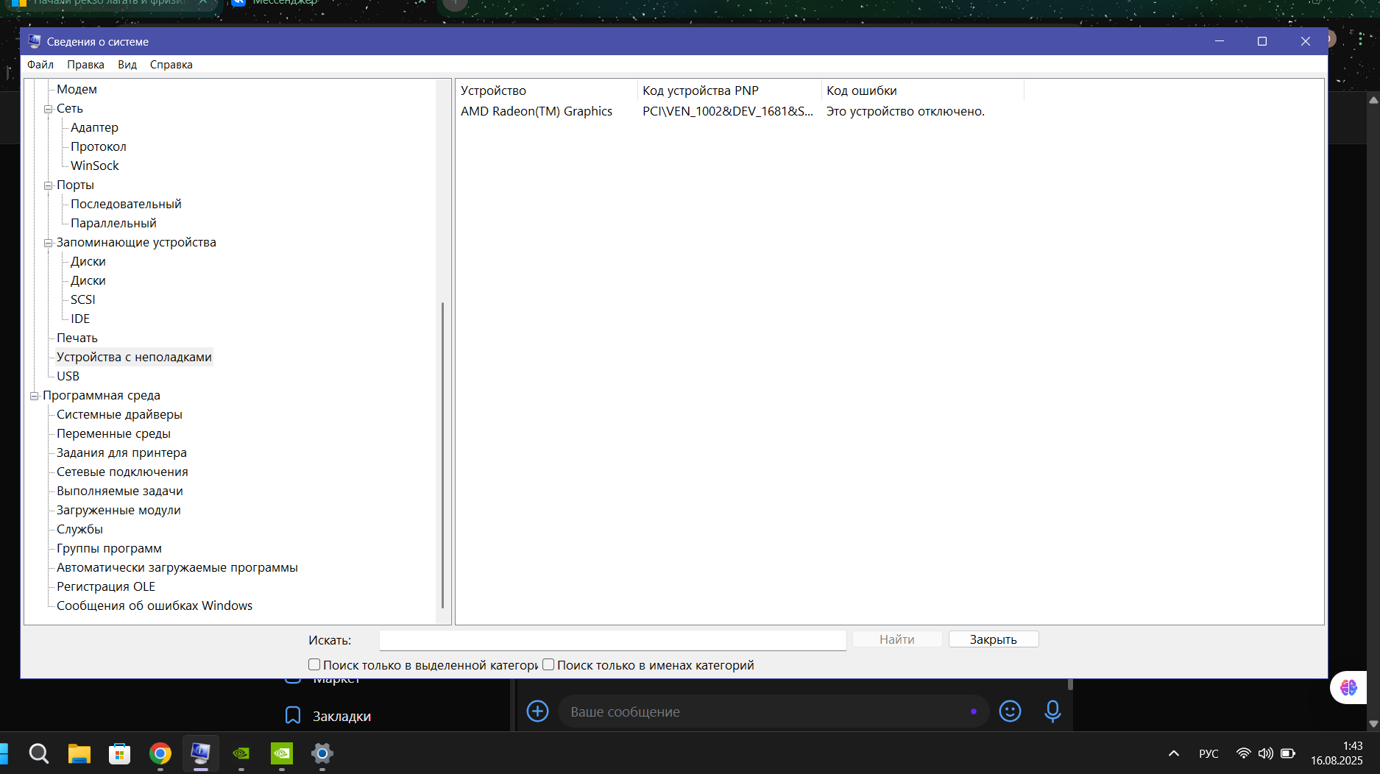This screenshot has height=774, width=1380.
Task: Open the Справка menu
Action: coord(171,65)
